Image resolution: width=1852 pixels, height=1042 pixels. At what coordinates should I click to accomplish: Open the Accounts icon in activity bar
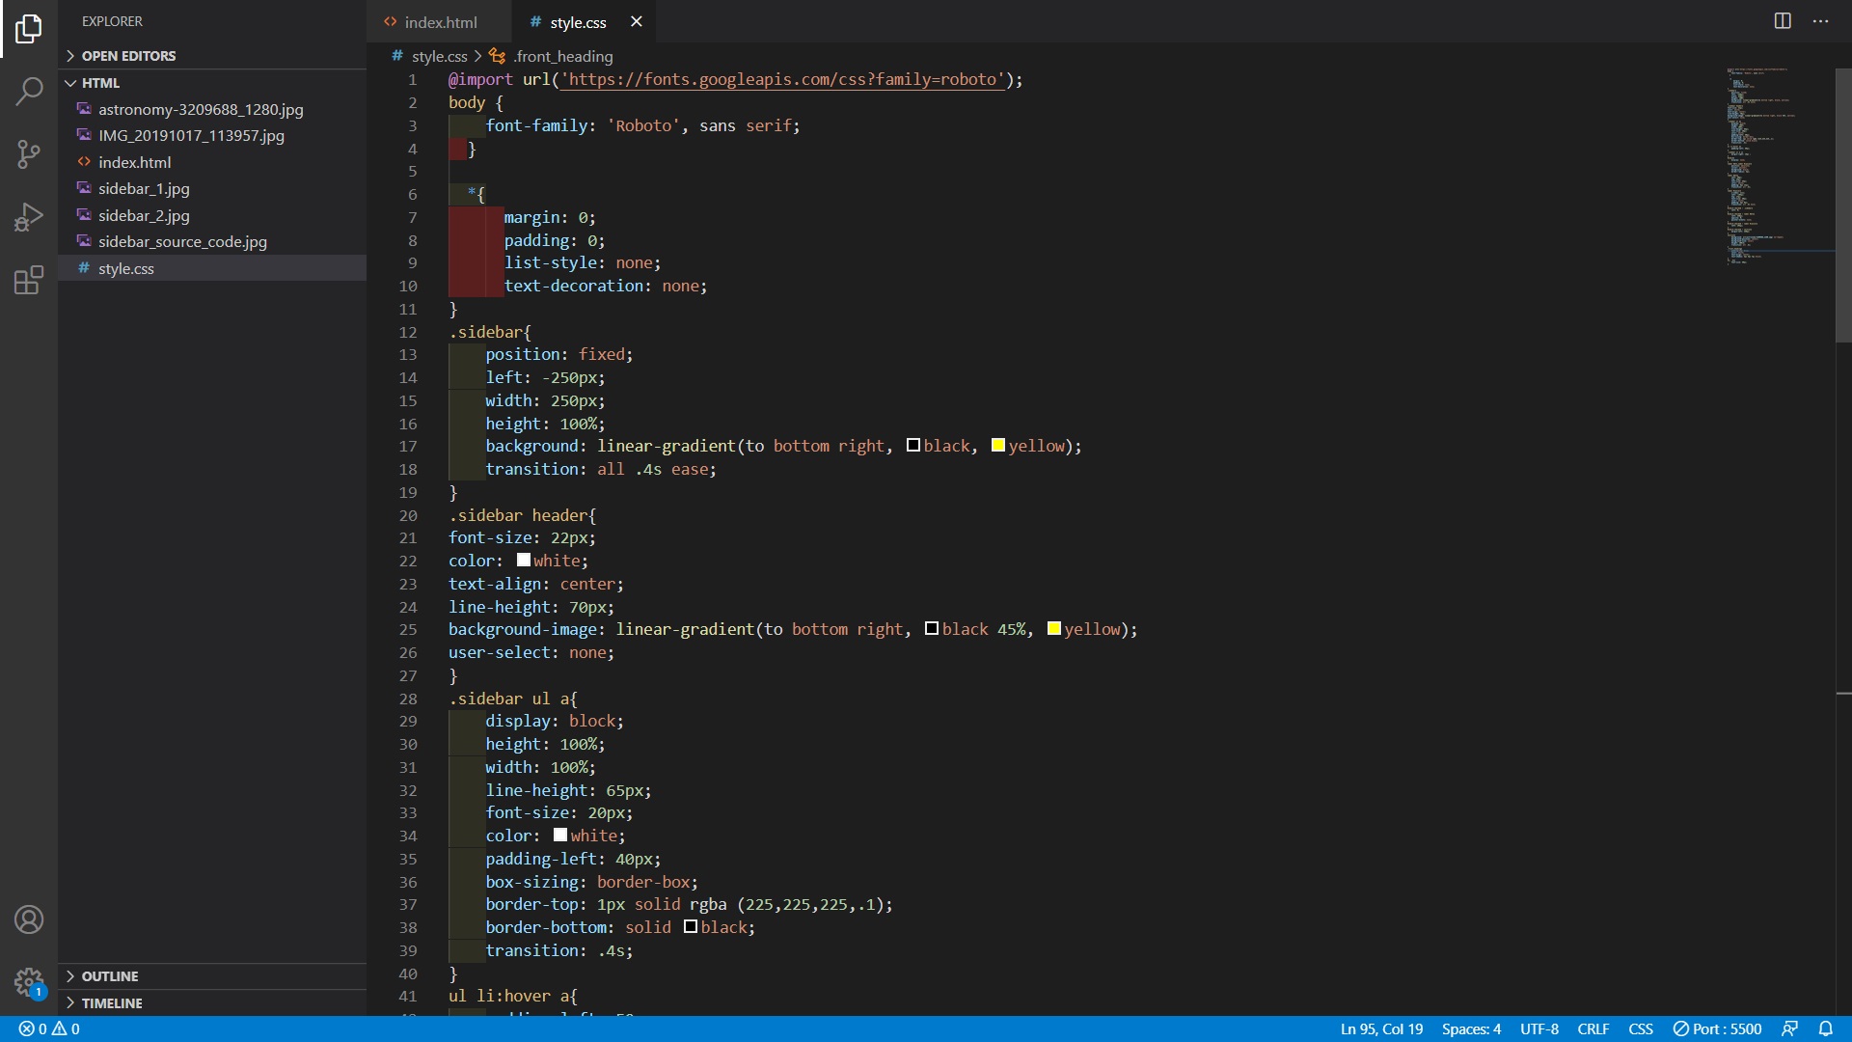point(29,919)
